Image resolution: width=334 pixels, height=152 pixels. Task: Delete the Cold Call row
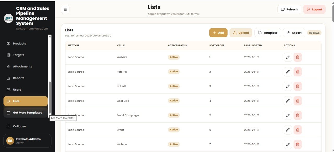(298, 101)
